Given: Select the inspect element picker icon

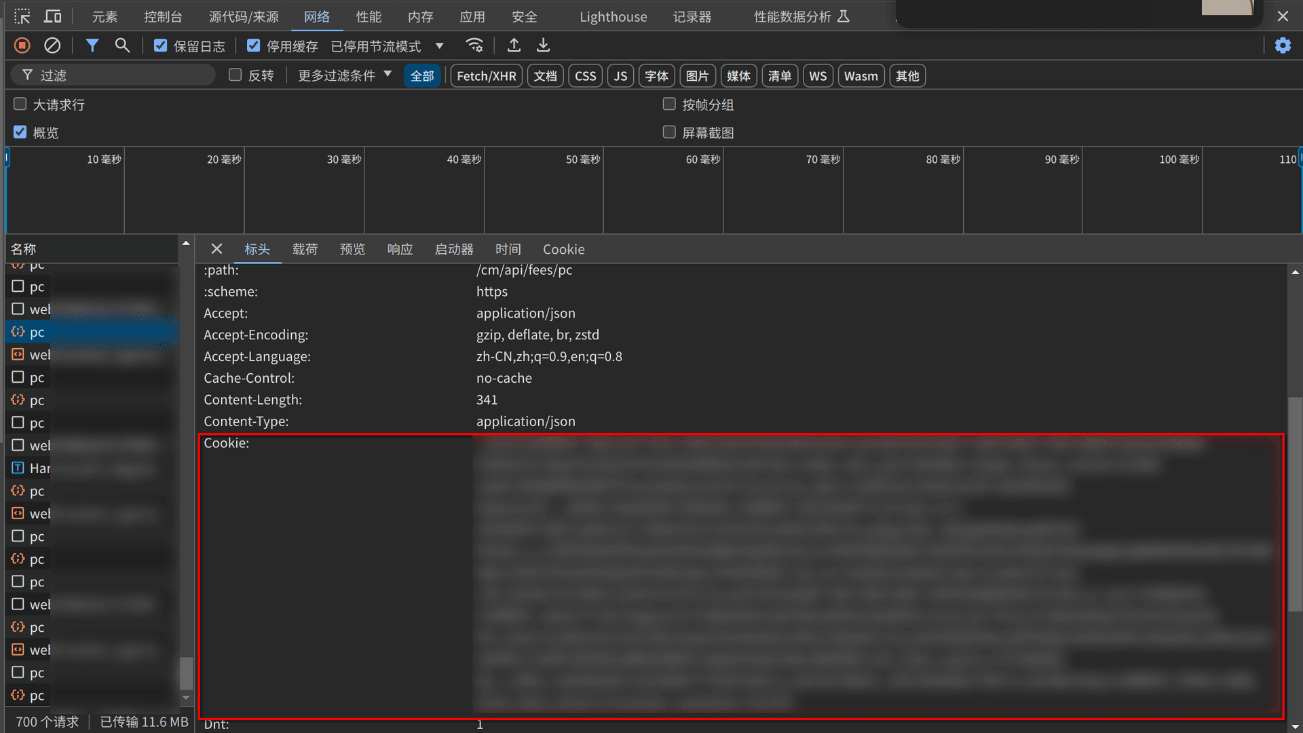Looking at the screenshot, I should pos(22,16).
